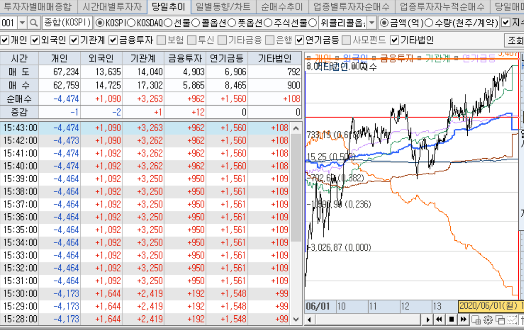Select the KOSPI radio button

pyautogui.click(x=100, y=23)
